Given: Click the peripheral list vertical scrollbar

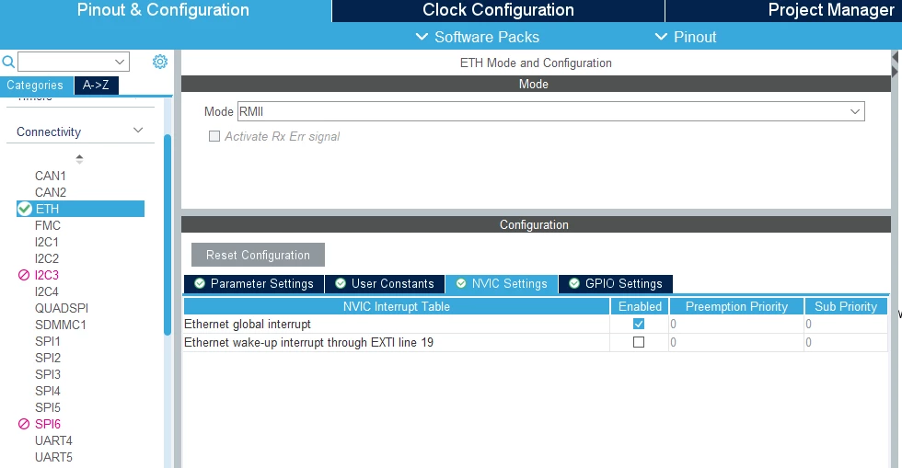Looking at the screenshot, I should pyautogui.click(x=168, y=234).
